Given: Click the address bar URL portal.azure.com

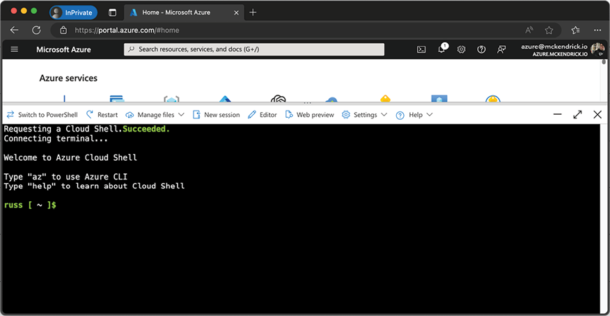Looking at the screenshot, I should click(x=127, y=31).
